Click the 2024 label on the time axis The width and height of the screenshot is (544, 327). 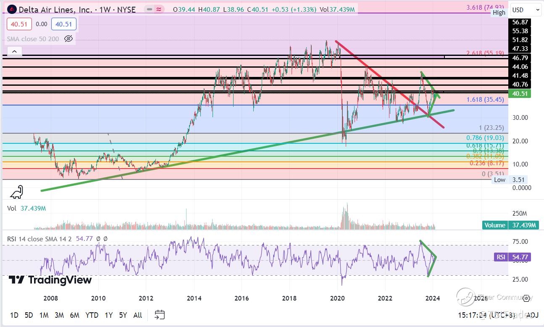pos(433,298)
